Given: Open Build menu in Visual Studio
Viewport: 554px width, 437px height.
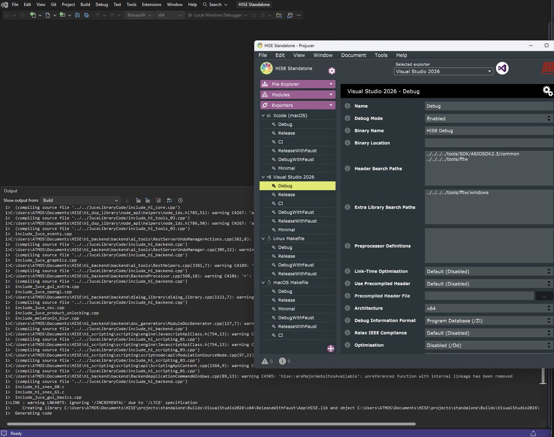Looking at the screenshot, I should [85, 5].
